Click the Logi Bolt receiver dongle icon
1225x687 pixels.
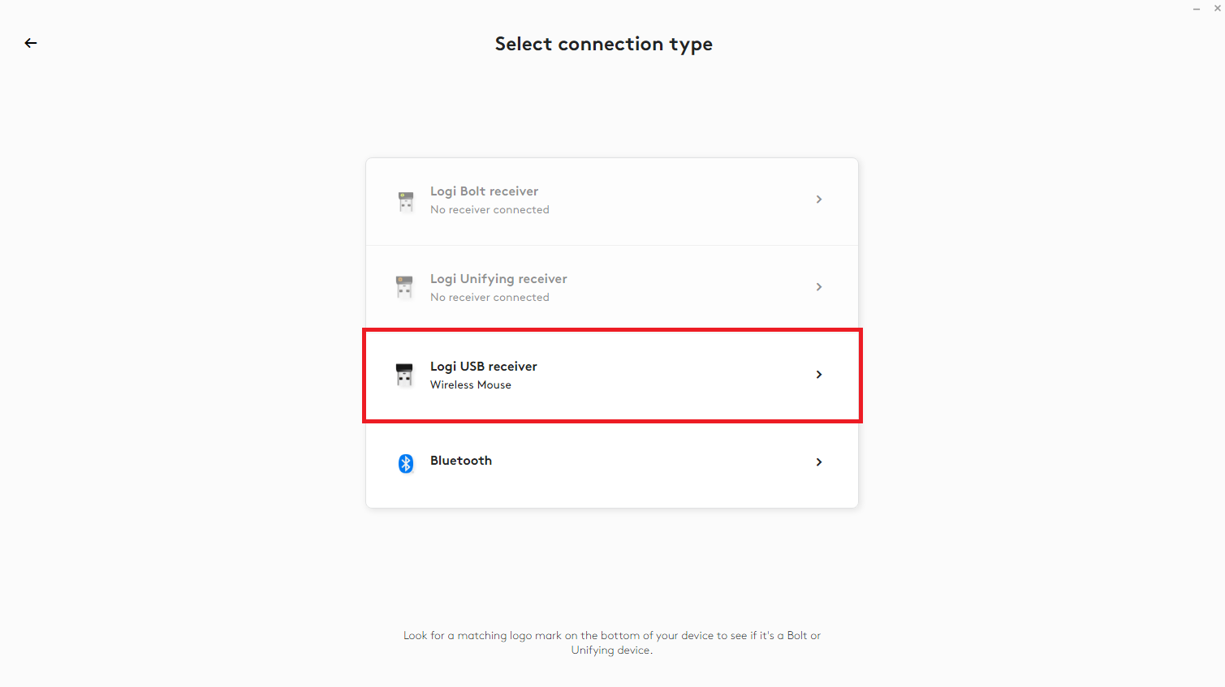406,201
